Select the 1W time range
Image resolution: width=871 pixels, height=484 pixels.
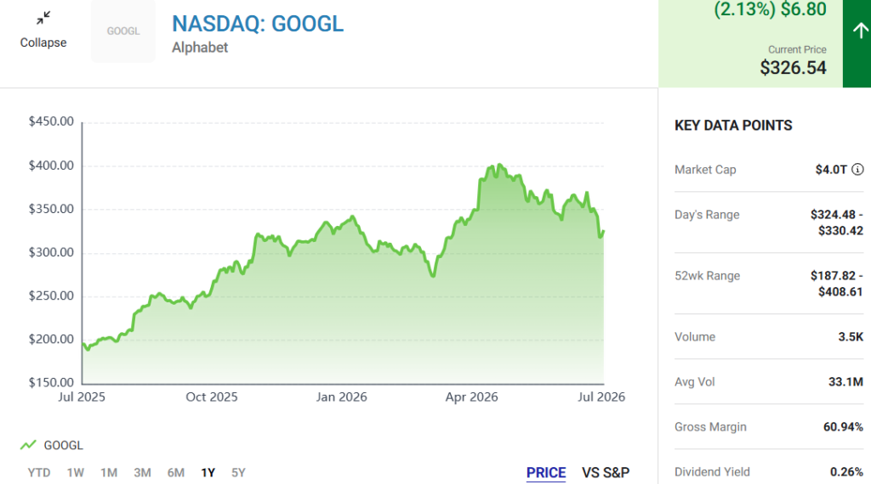[76, 473]
